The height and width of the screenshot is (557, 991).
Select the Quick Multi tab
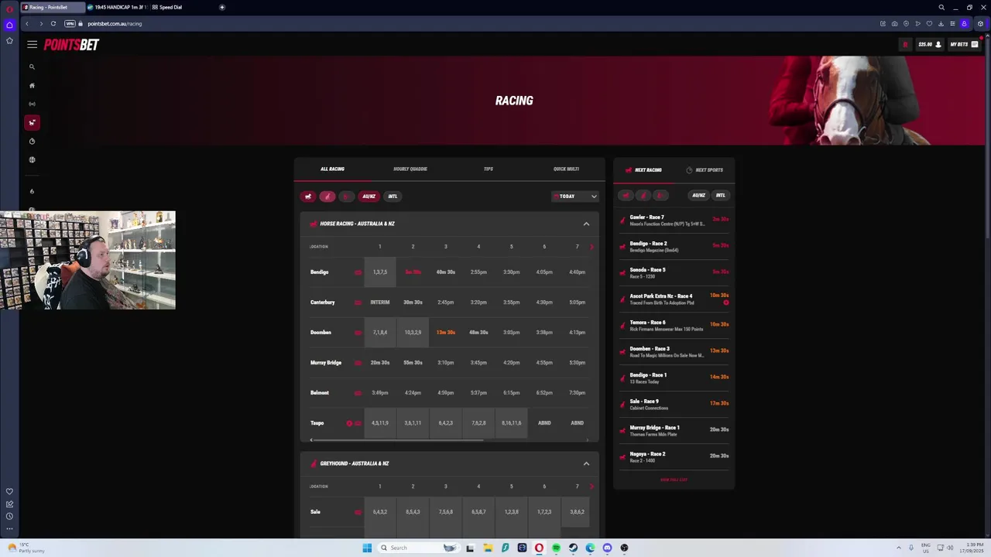tap(566, 169)
